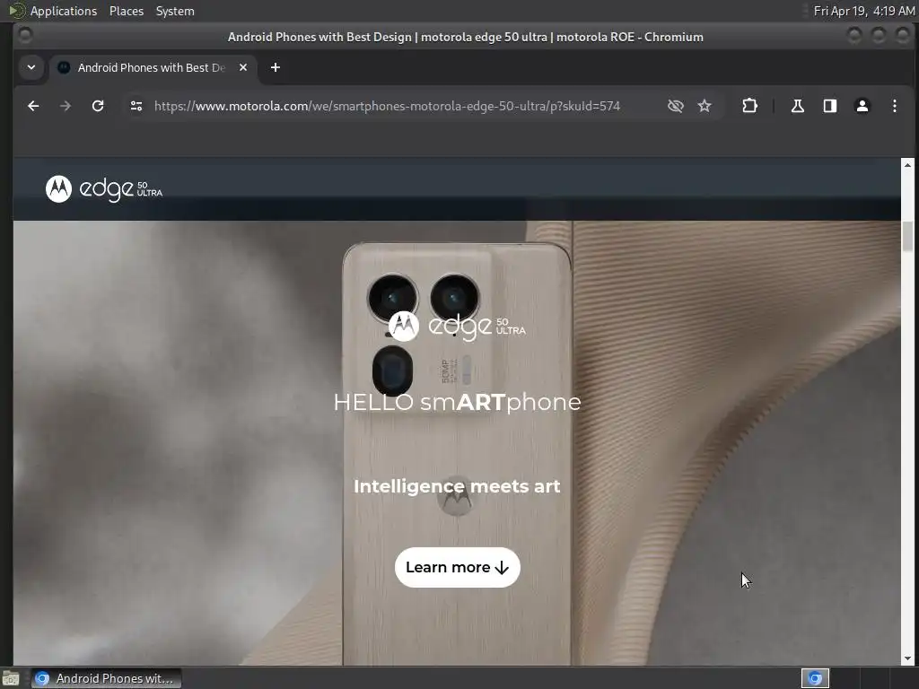Open the Extensions puzzle icon

749,106
